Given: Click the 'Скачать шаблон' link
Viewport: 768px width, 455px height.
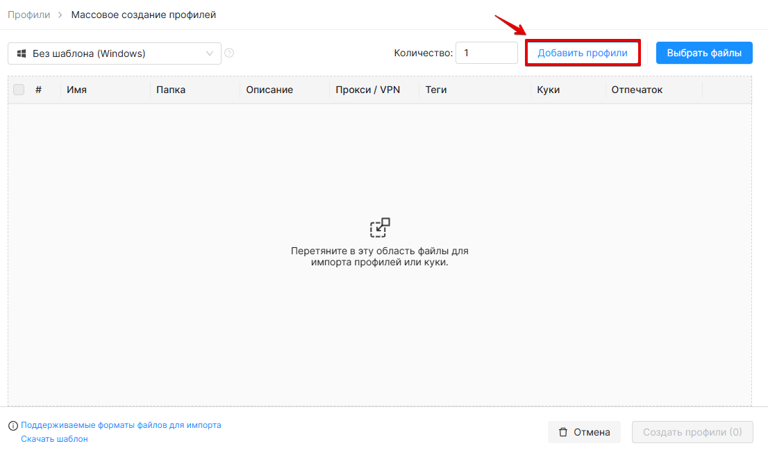Looking at the screenshot, I should tap(54, 439).
